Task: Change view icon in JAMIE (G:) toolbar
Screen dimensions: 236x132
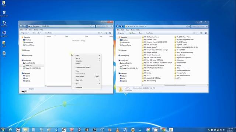Action: 99,33
